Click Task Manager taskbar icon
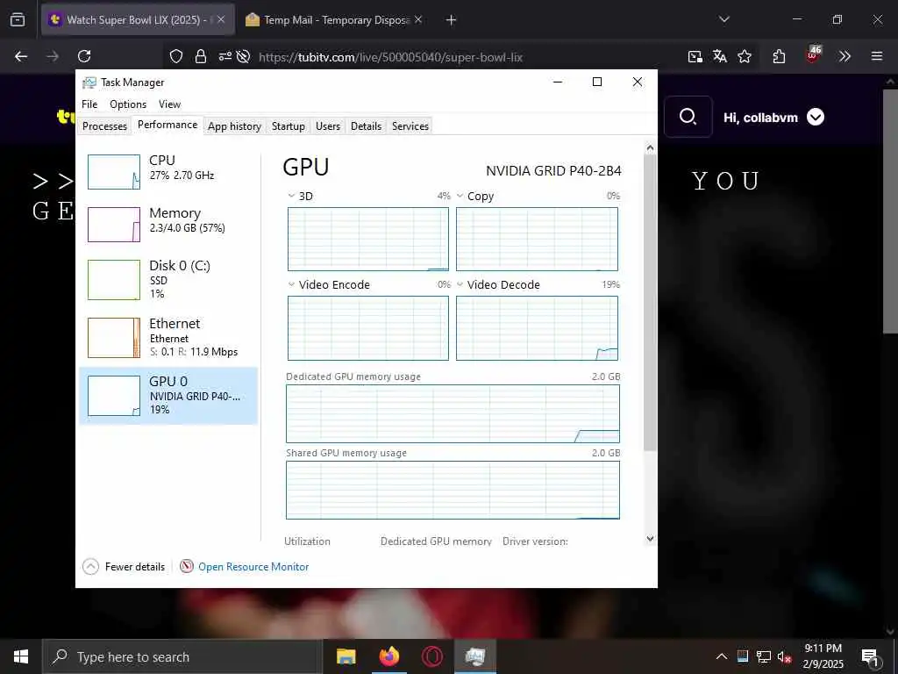Image resolution: width=898 pixels, height=674 pixels. [x=475, y=656]
